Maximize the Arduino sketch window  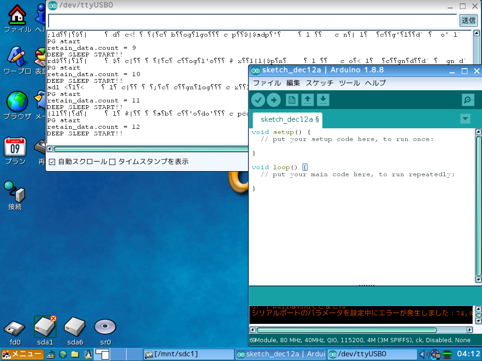click(465, 71)
